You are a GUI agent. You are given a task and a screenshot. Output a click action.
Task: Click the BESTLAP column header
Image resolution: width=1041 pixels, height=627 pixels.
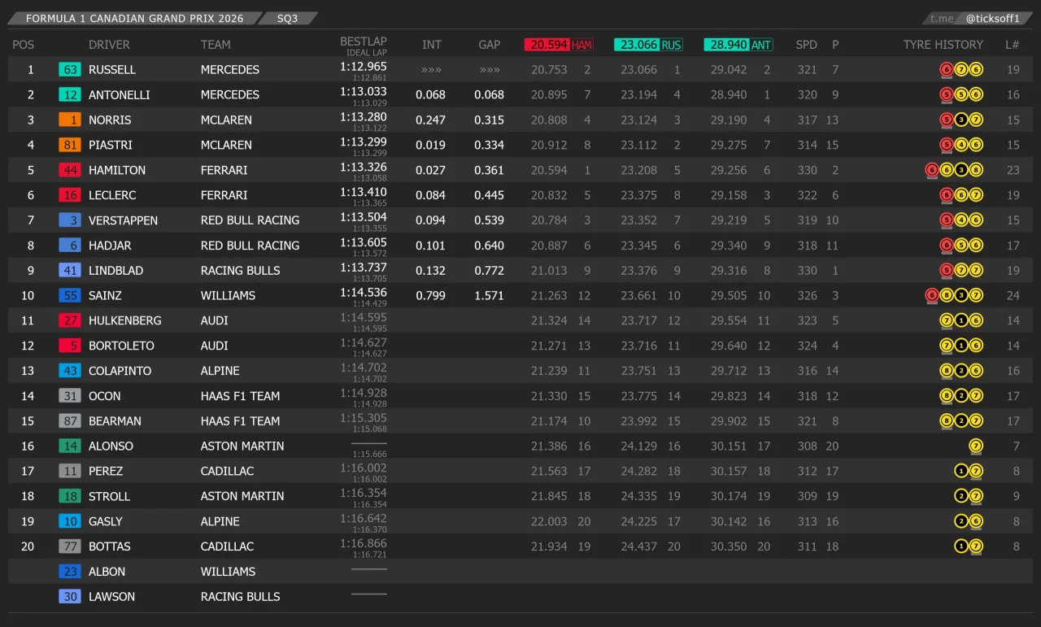tap(364, 41)
